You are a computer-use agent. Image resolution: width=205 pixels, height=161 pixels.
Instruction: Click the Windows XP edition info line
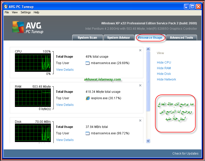point(149,23)
